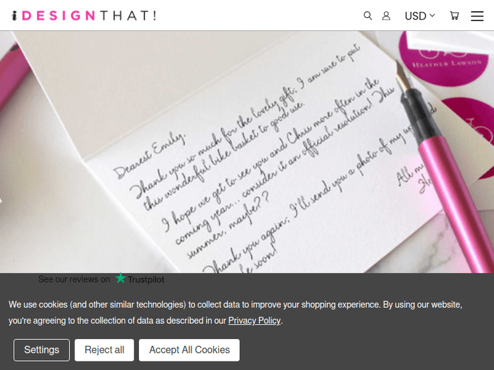Click the handwritten thank-you note banner
This screenshot has width=494, height=370.
tap(247, 152)
